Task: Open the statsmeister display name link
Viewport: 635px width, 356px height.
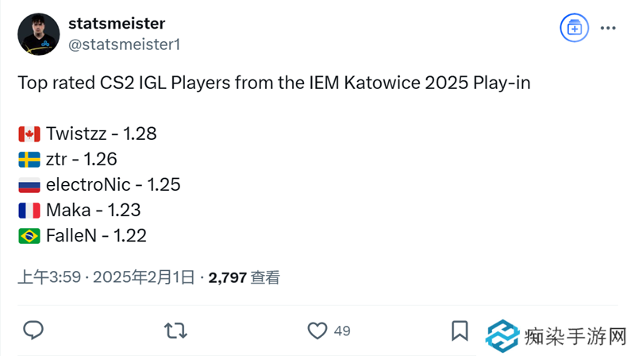Action: [117, 24]
